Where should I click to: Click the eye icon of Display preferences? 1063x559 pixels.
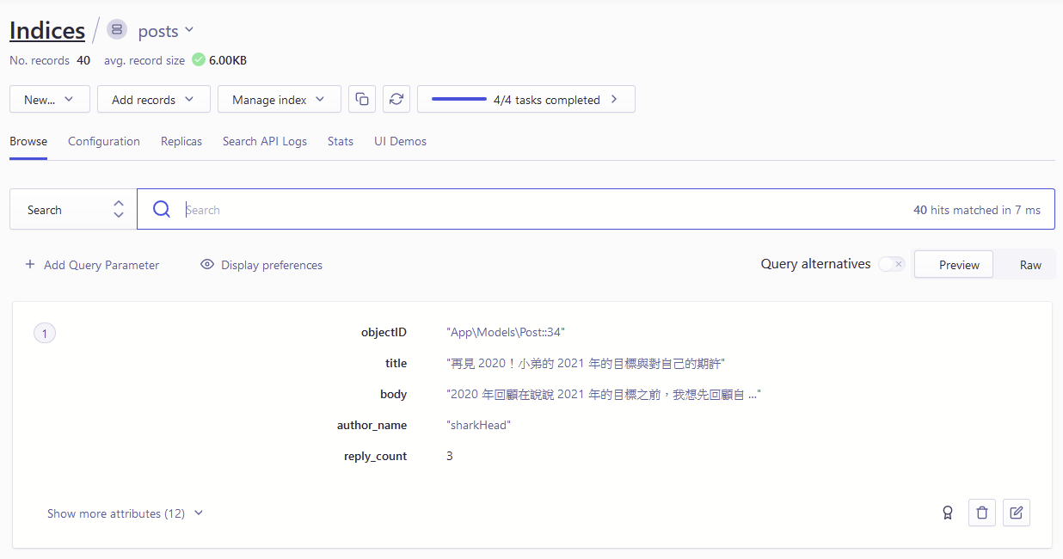pyautogui.click(x=207, y=265)
